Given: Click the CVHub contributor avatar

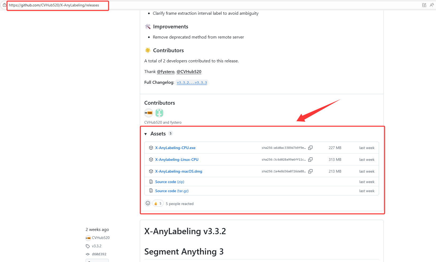Looking at the screenshot, I should [x=149, y=113].
